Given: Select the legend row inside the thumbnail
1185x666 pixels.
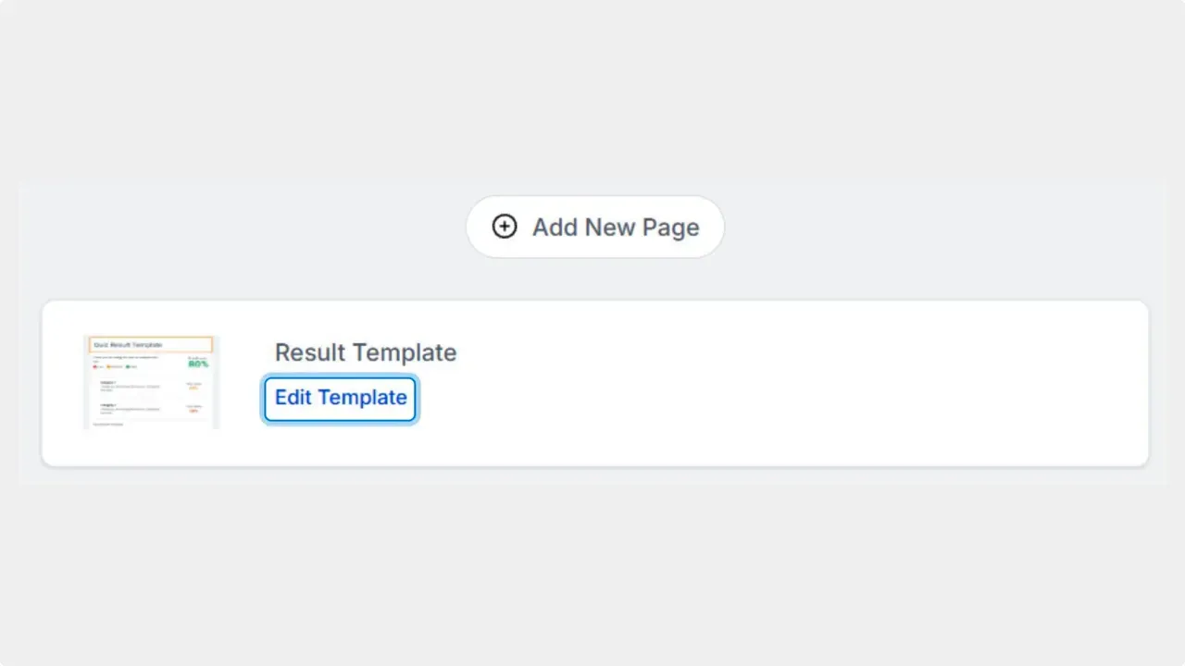Looking at the screenshot, I should click(115, 366).
